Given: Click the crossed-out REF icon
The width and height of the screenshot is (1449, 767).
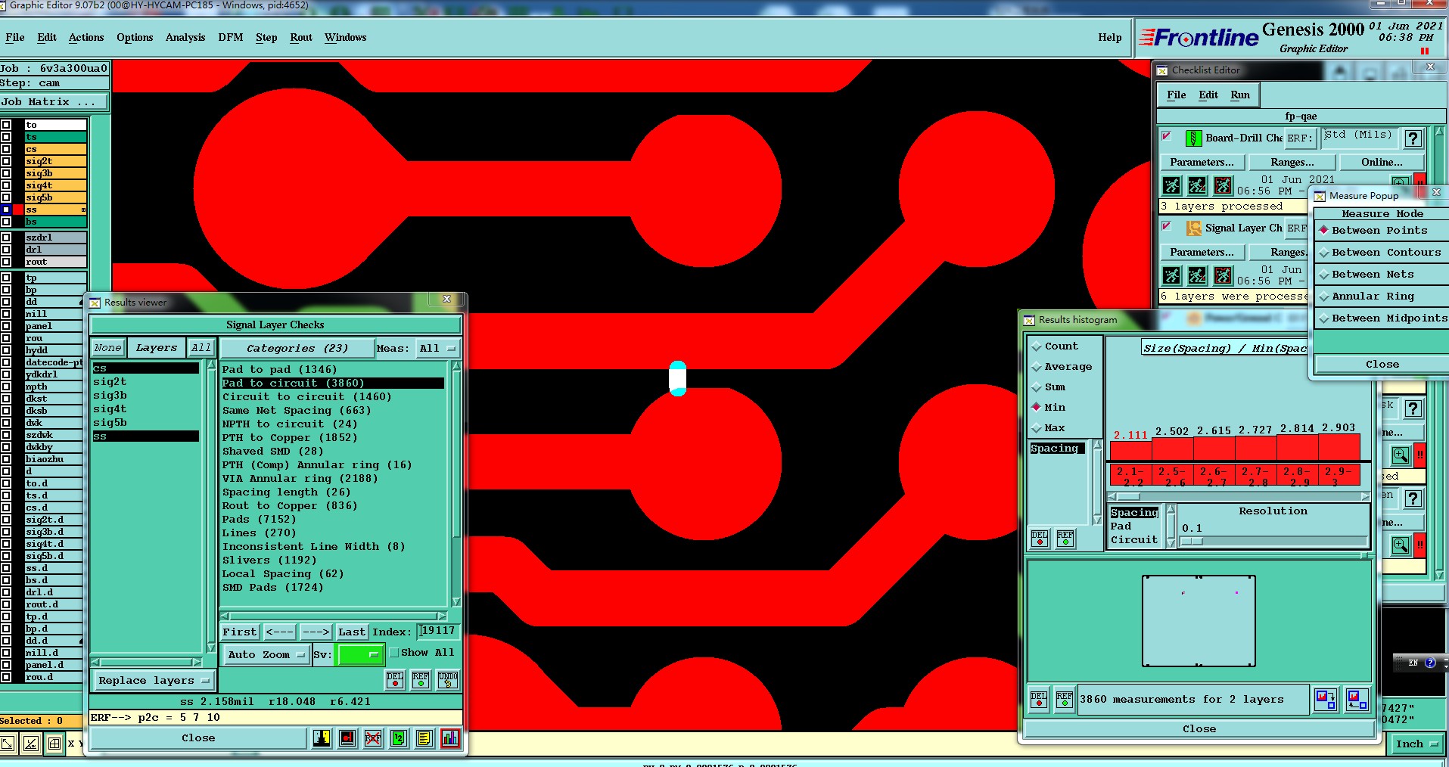Looking at the screenshot, I should [x=373, y=737].
